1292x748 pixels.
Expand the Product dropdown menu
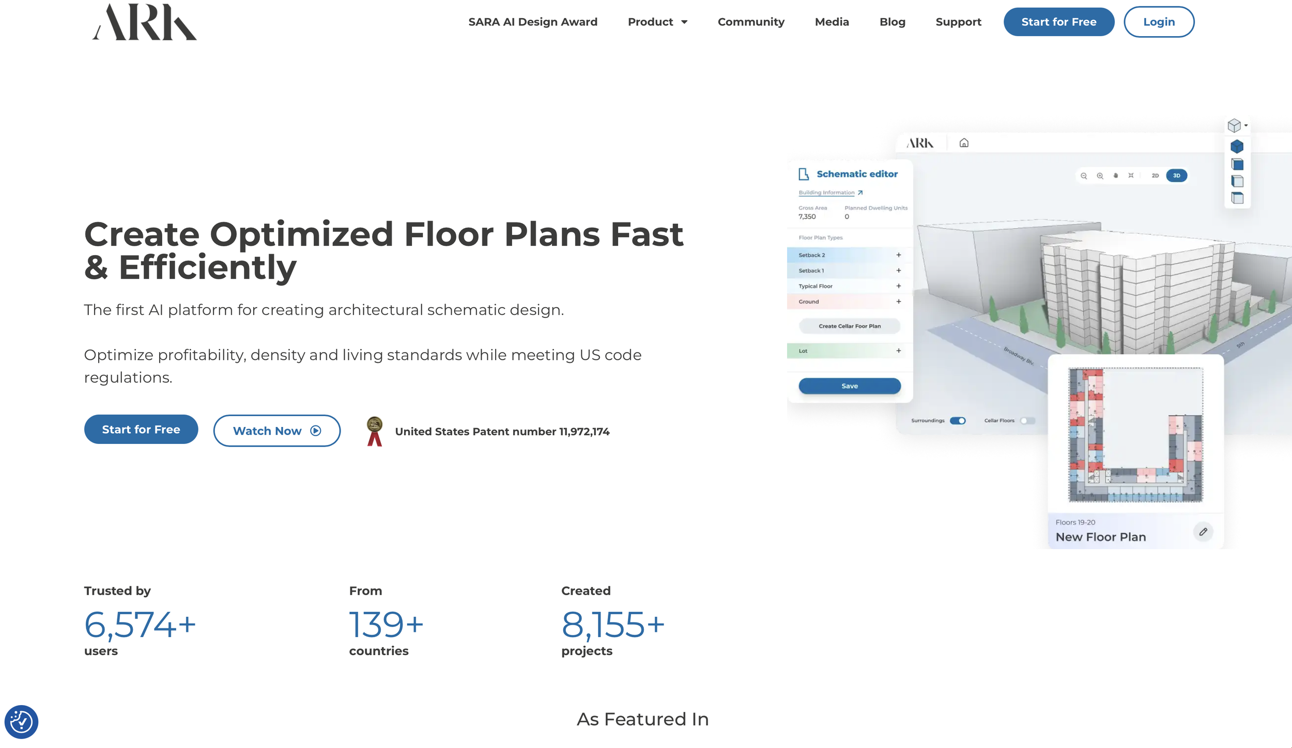pos(657,22)
